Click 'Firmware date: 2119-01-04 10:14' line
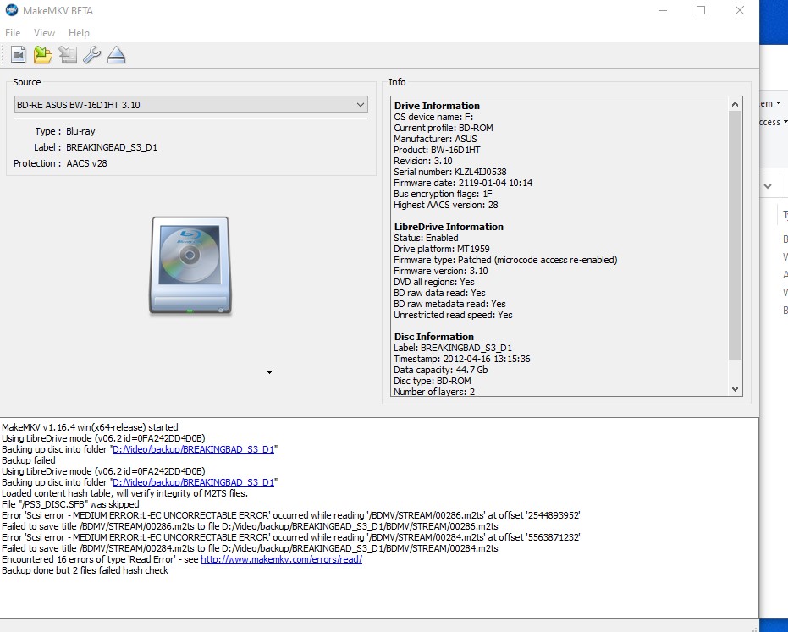The height and width of the screenshot is (632, 788). (463, 183)
